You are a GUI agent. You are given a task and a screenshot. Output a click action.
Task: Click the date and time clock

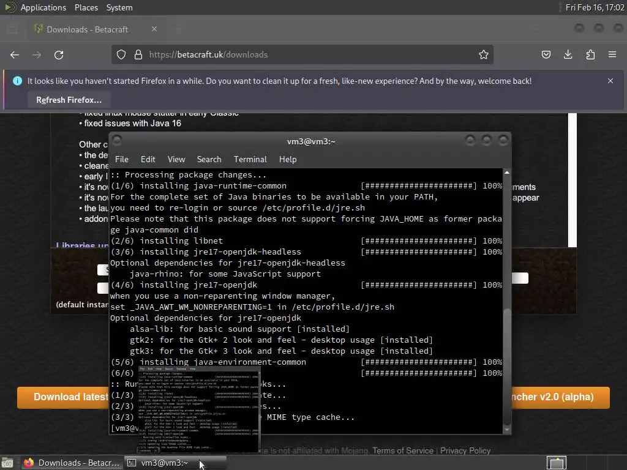(x=595, y=7)
